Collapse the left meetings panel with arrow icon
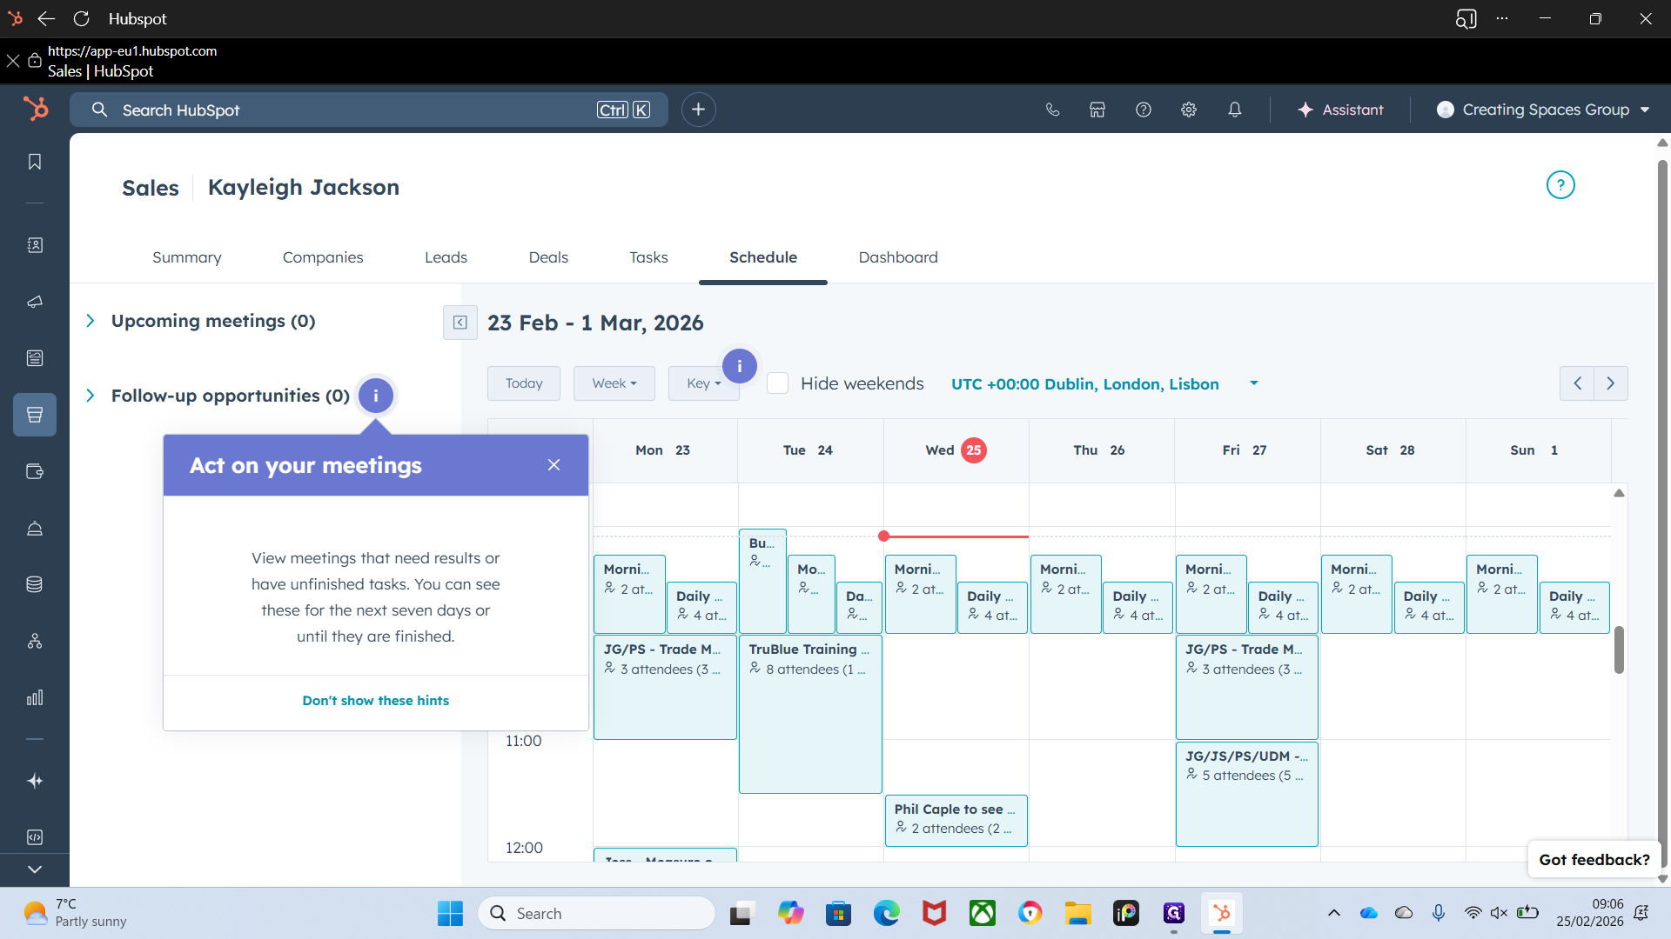Viewport: 1671px width, 939px height. point(460,323)
